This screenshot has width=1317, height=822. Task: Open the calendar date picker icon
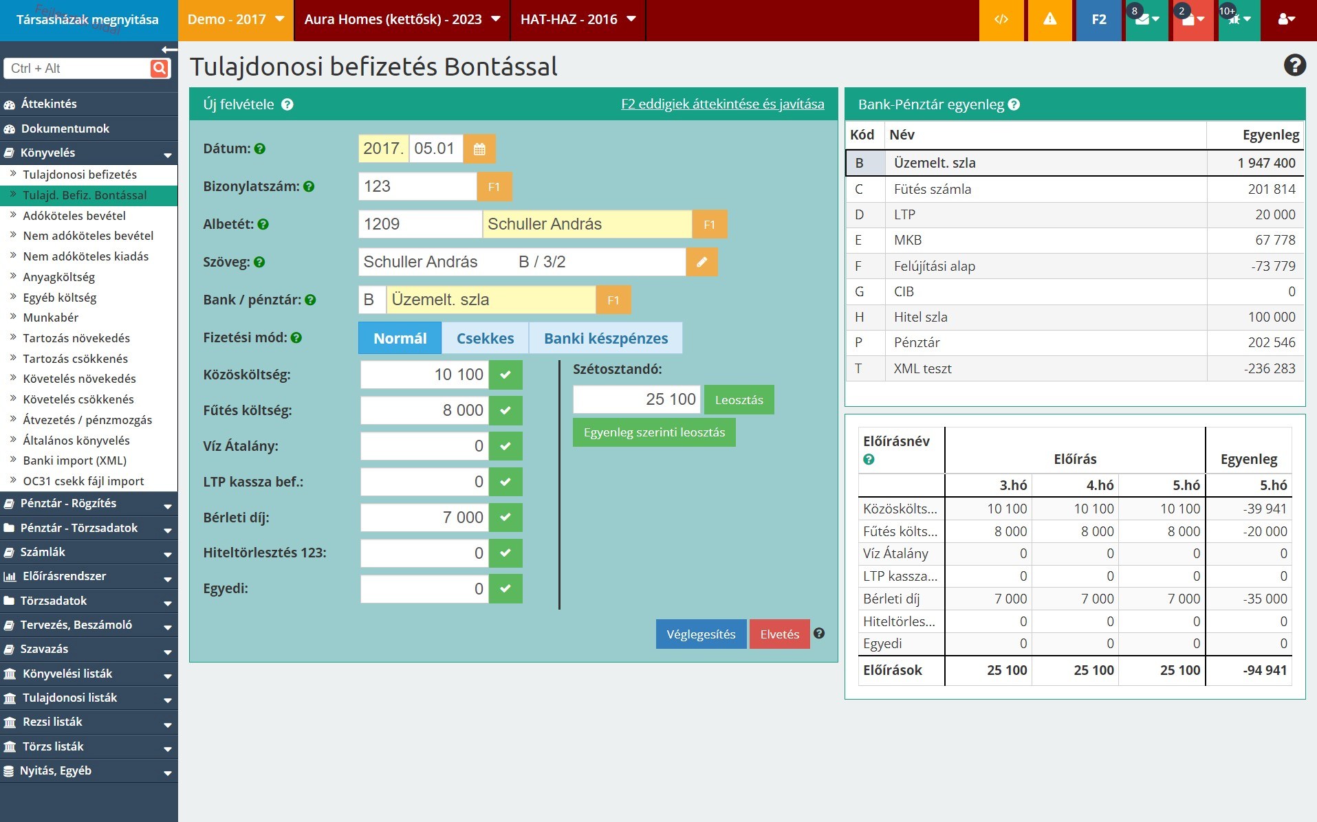[x=479, y=149]
